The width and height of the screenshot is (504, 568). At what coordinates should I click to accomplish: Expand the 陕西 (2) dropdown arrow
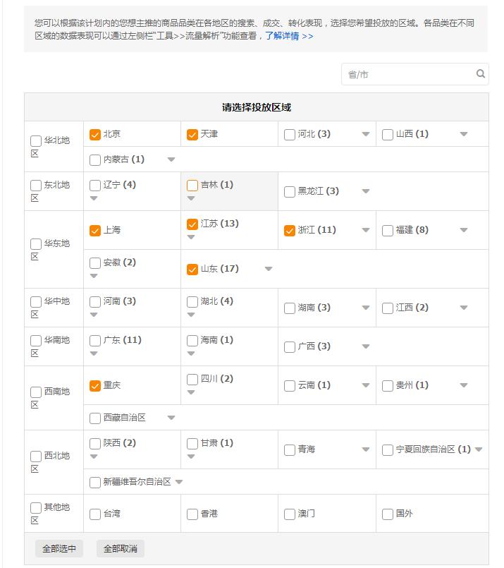point(94,456)
